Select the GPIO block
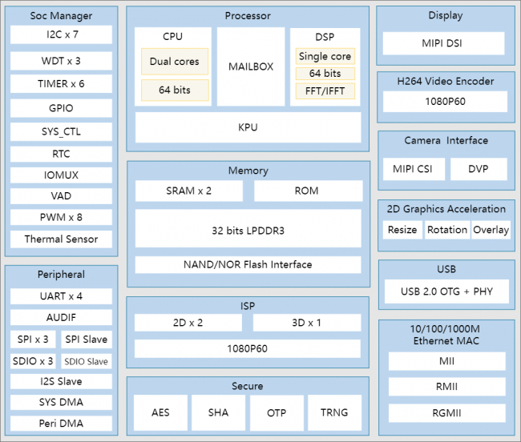Viewport: 521px width, 442px height. (61, 108)
